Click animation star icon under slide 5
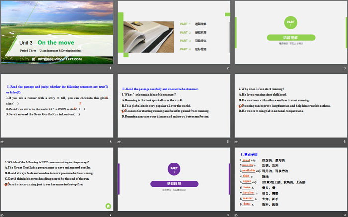 [x=119, y=142]
